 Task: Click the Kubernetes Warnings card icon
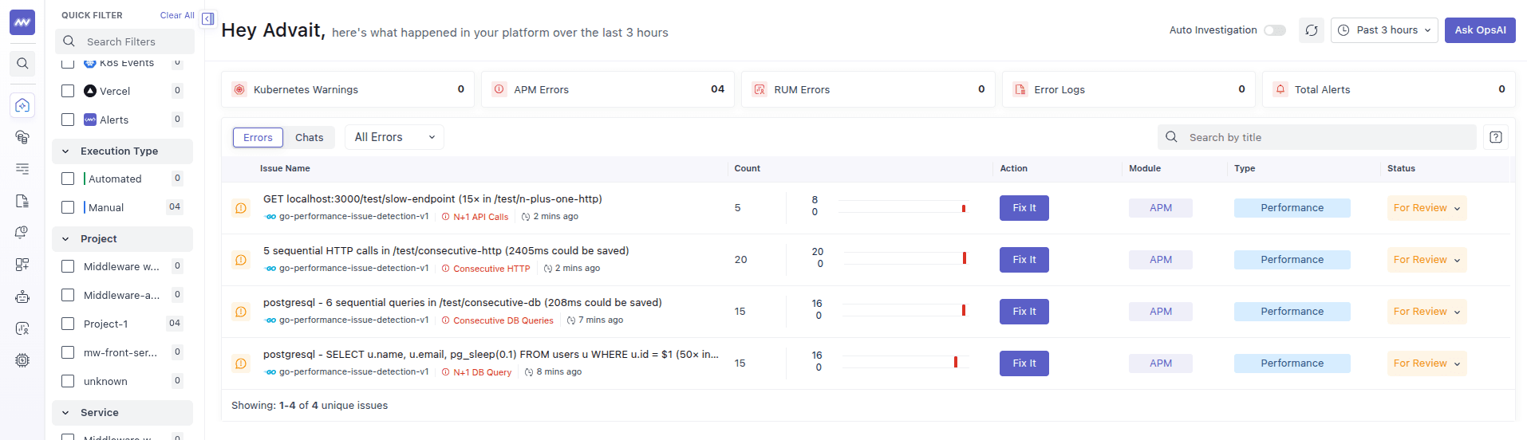(x=239, y=89)
